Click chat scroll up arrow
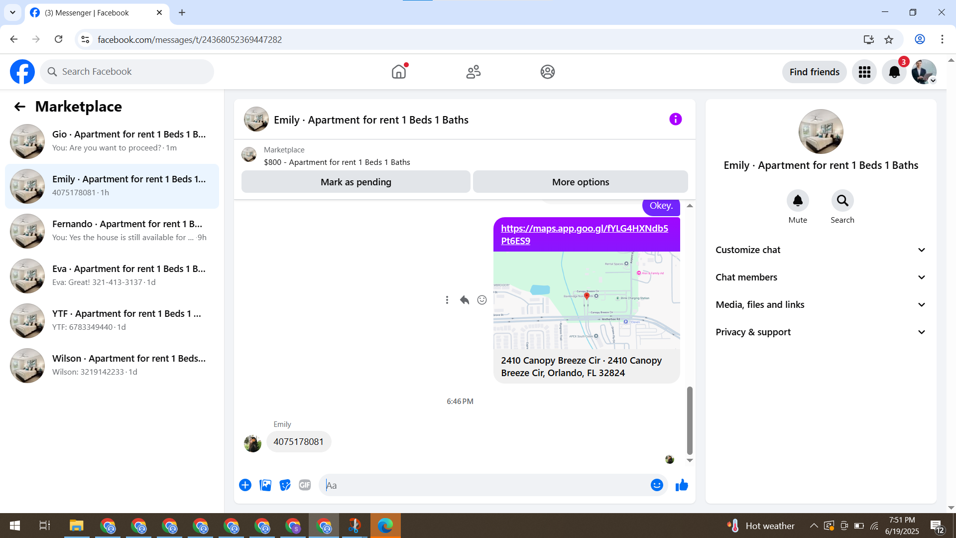This screenshot has height=538, width=956. click(x=690, y=206)
